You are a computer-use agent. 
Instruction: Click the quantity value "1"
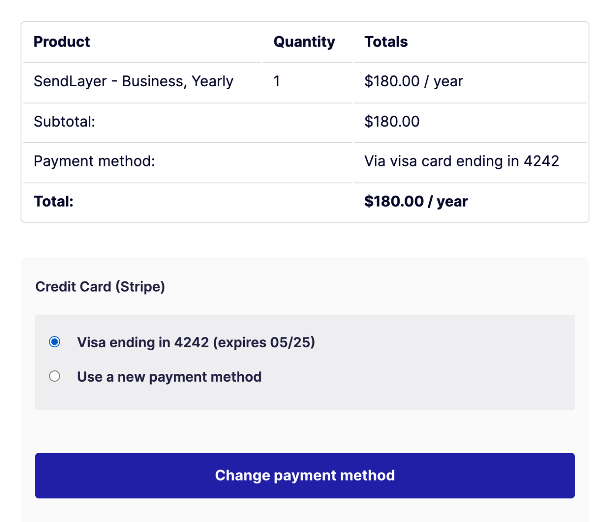[276, 81]
